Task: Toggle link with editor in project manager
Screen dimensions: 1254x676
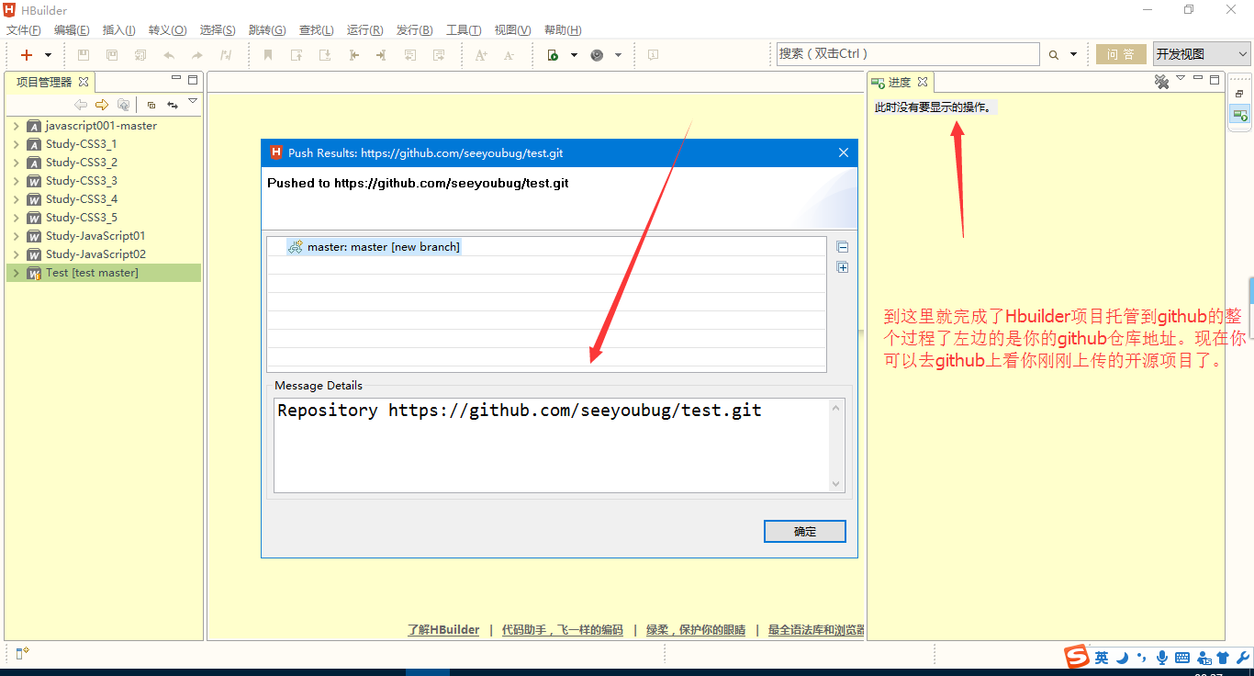Action: coord(172,105)
